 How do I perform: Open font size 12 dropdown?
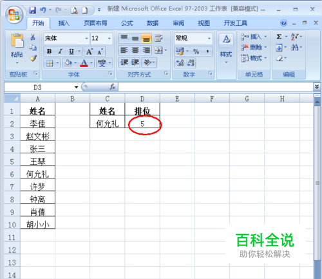109,39
